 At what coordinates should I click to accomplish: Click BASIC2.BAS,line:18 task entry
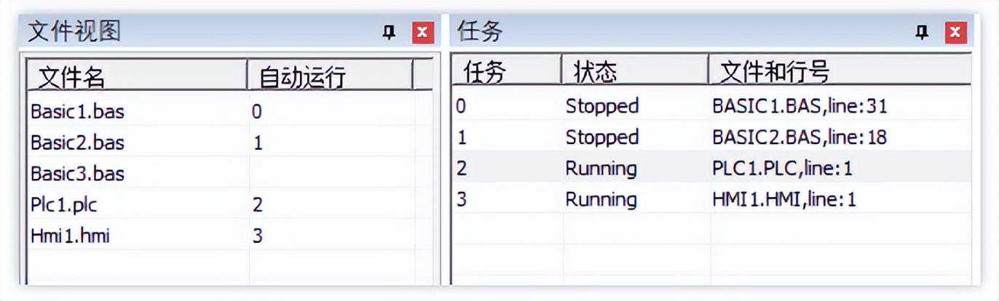point(799,137)
